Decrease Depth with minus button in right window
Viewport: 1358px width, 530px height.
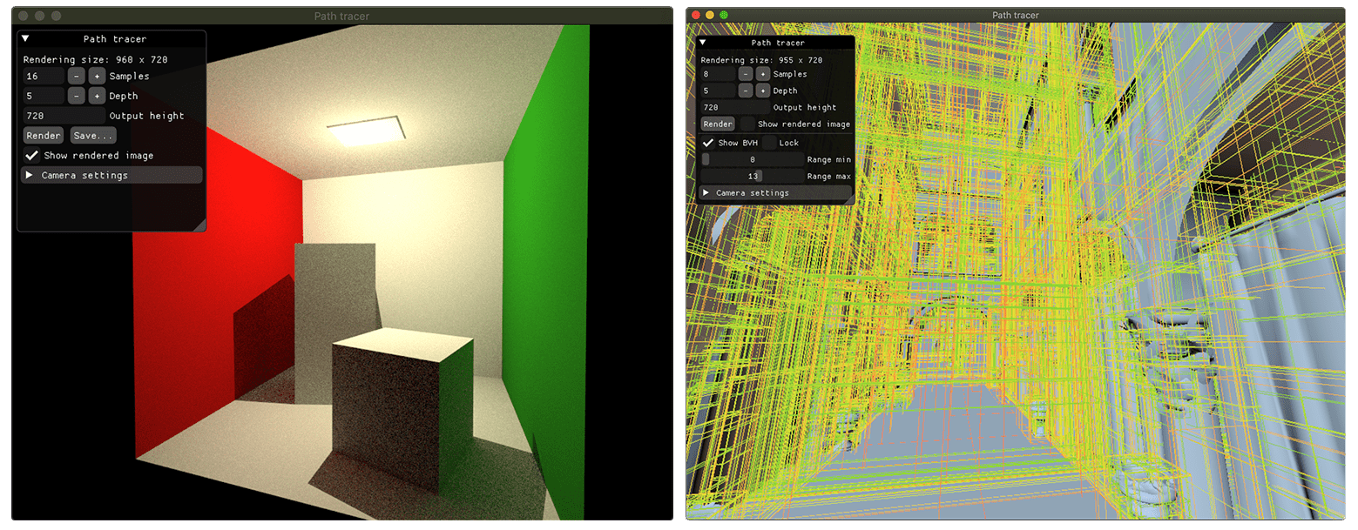pyautogui.click(x=746, y=91)
